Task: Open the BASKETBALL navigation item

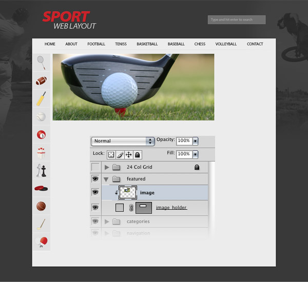Action: point(147,44)
